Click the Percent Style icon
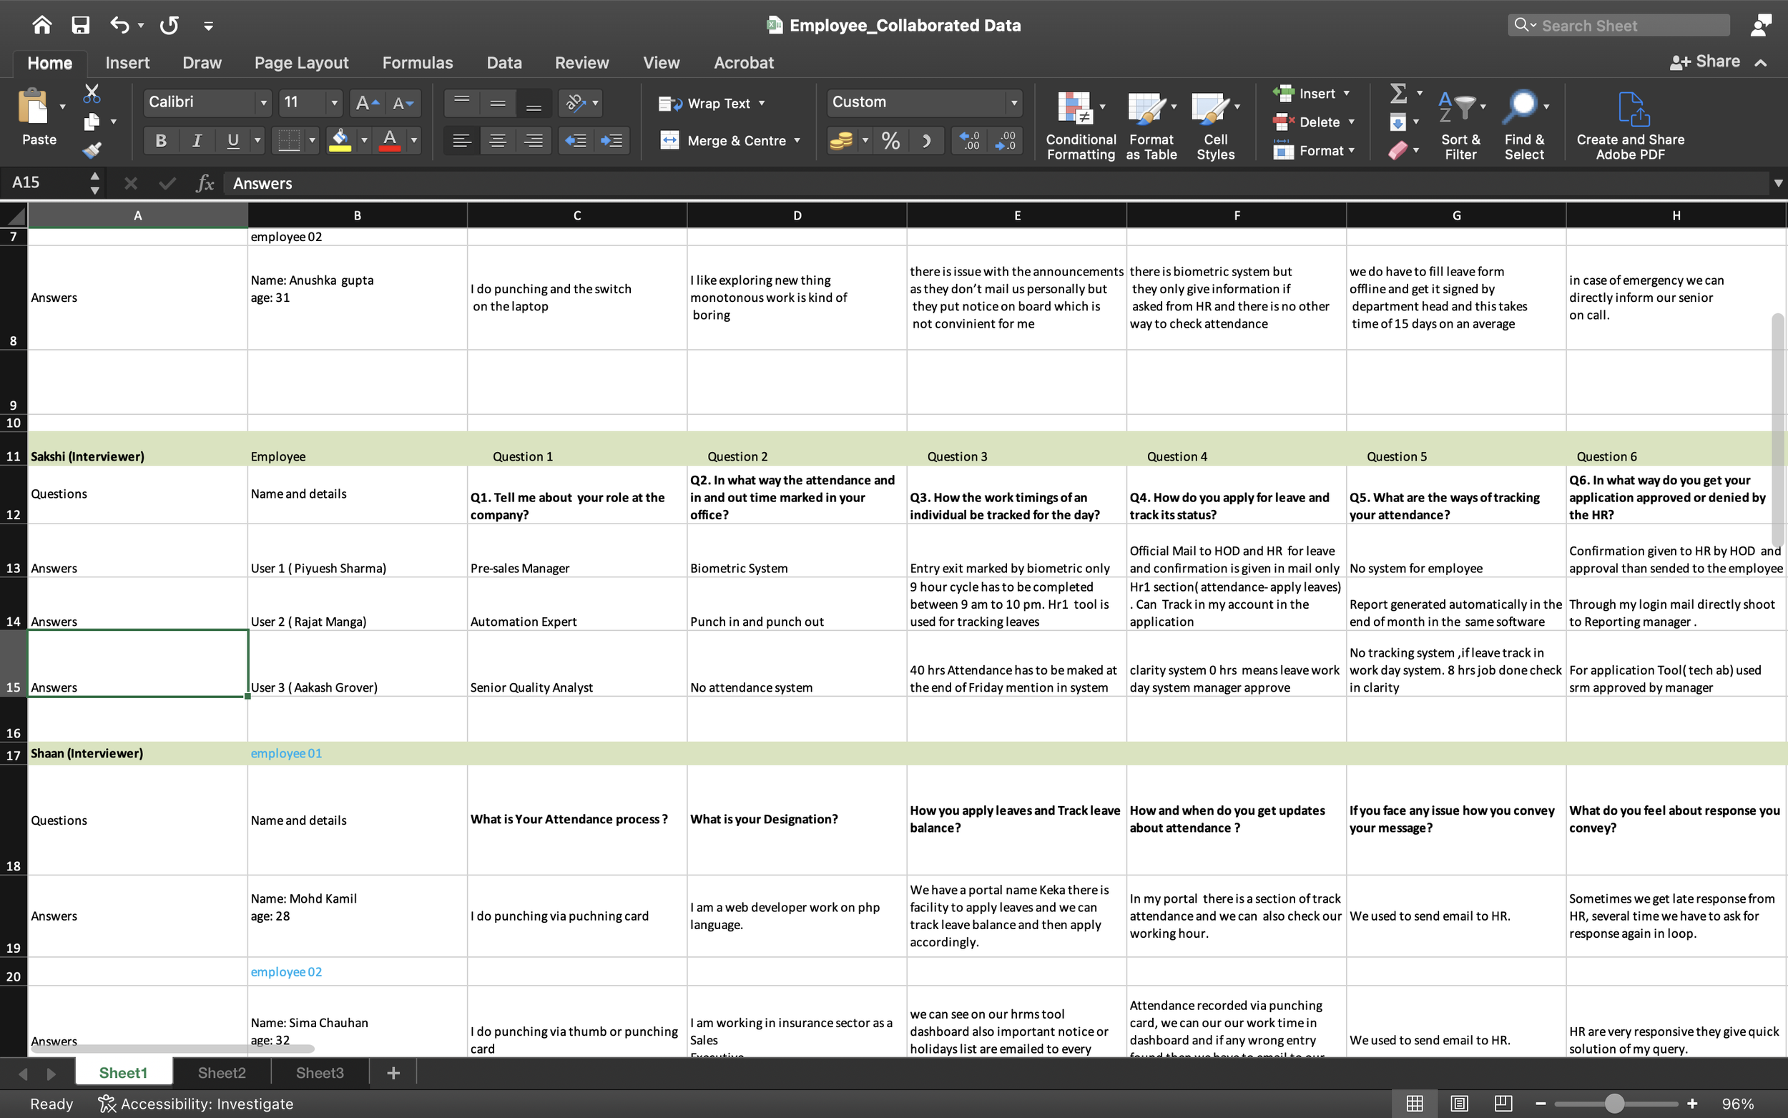 (x=890, y=140)
